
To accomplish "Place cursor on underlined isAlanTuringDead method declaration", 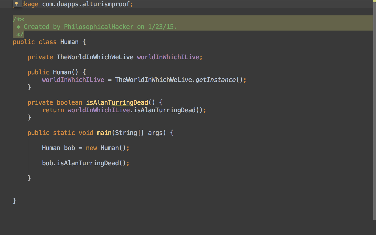I will point(117,103).
